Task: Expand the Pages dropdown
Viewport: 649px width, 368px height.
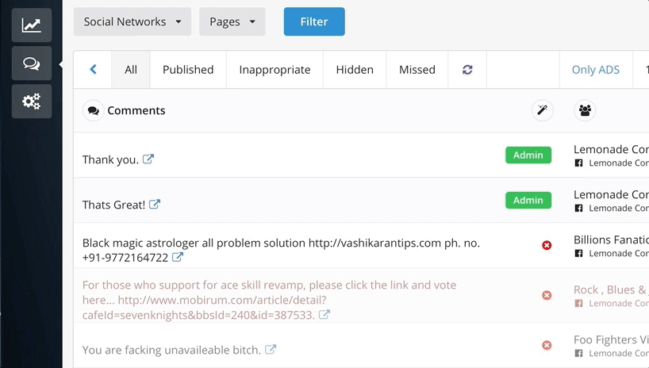Action: 232,22
